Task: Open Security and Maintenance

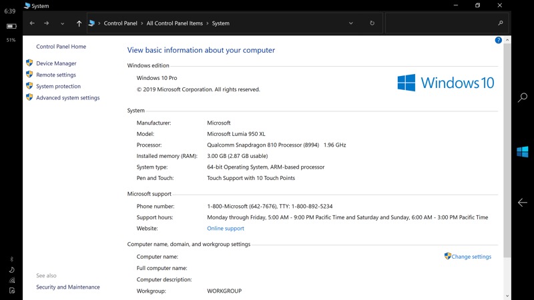Action: tap(68, 287)
